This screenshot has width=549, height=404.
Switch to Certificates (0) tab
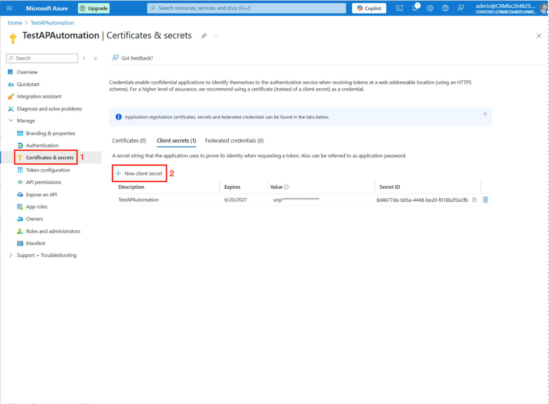click(x=129, y=140)
